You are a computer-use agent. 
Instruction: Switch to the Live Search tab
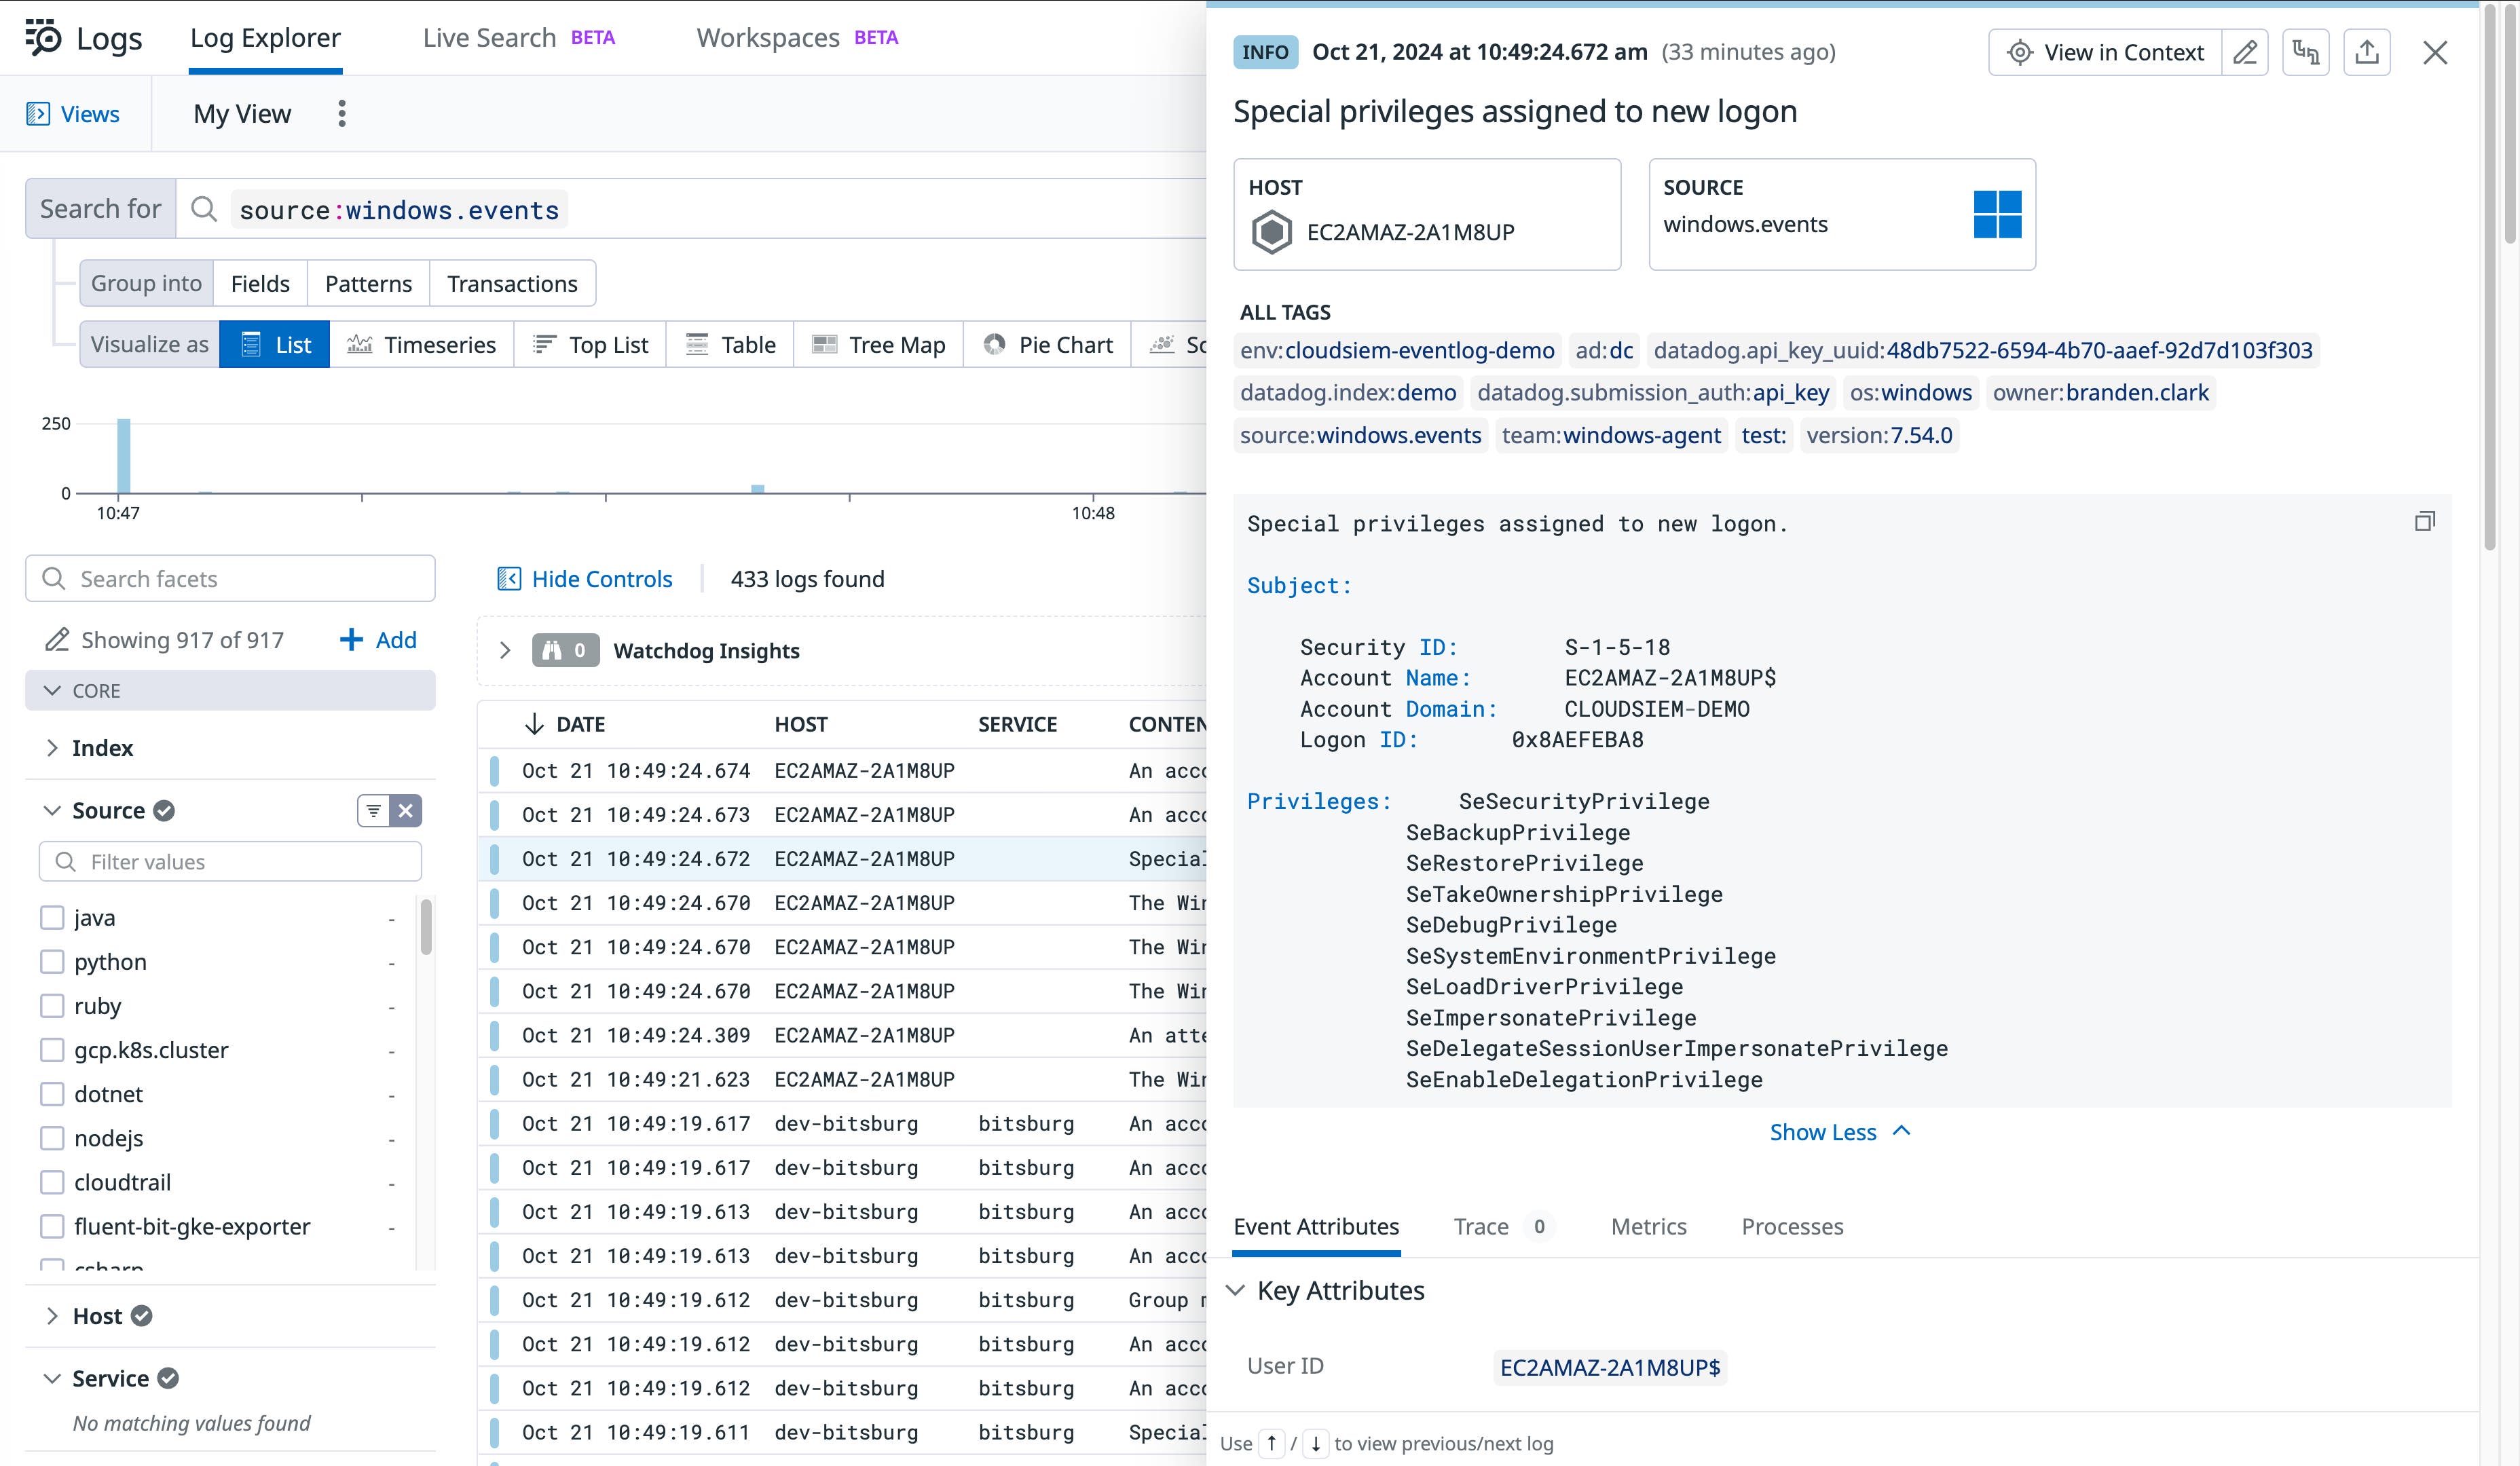point(489,37)
